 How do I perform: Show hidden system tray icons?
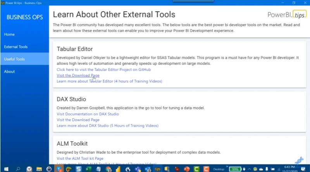pyautogui.click(x=249, y=169)
